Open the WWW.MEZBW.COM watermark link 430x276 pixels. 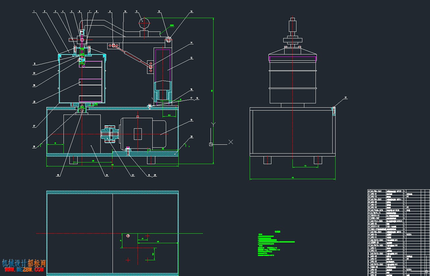click(24, 270)
